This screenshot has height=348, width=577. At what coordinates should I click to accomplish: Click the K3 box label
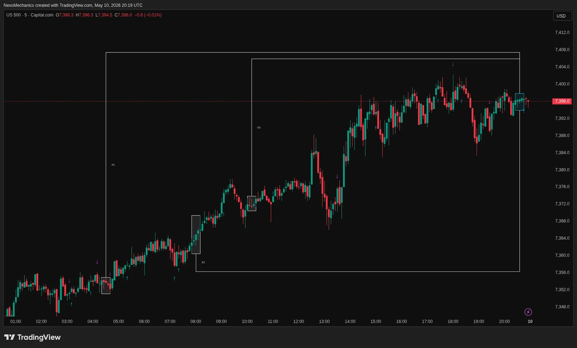pyautogui.click(x=259, y=128)
